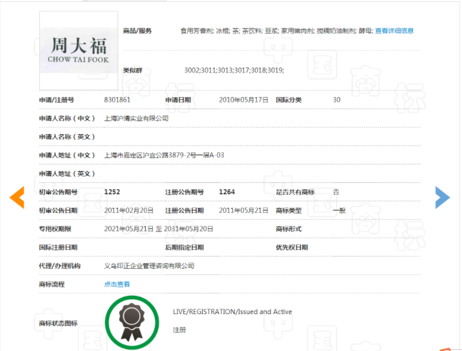This screenshot has width=462, height=351.
Task: Select registration announcement date 2011年05月21日
Action: pyautogui.click(x=243, y=210)
